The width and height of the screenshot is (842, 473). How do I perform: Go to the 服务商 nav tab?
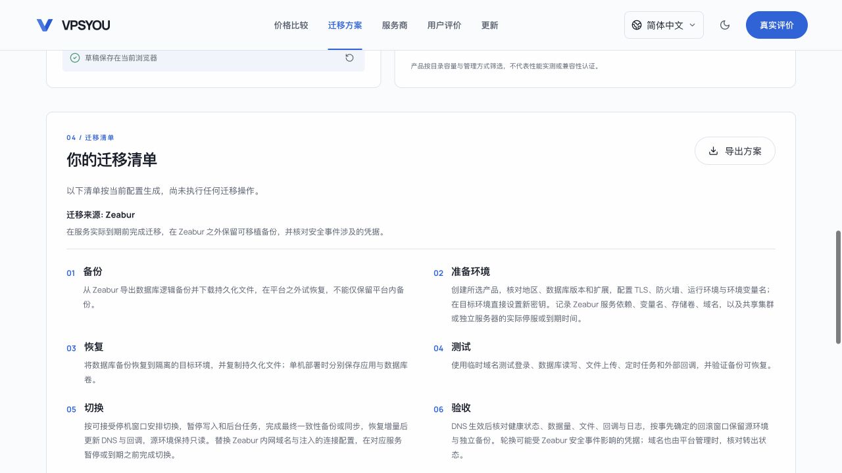tap(395, 25)
